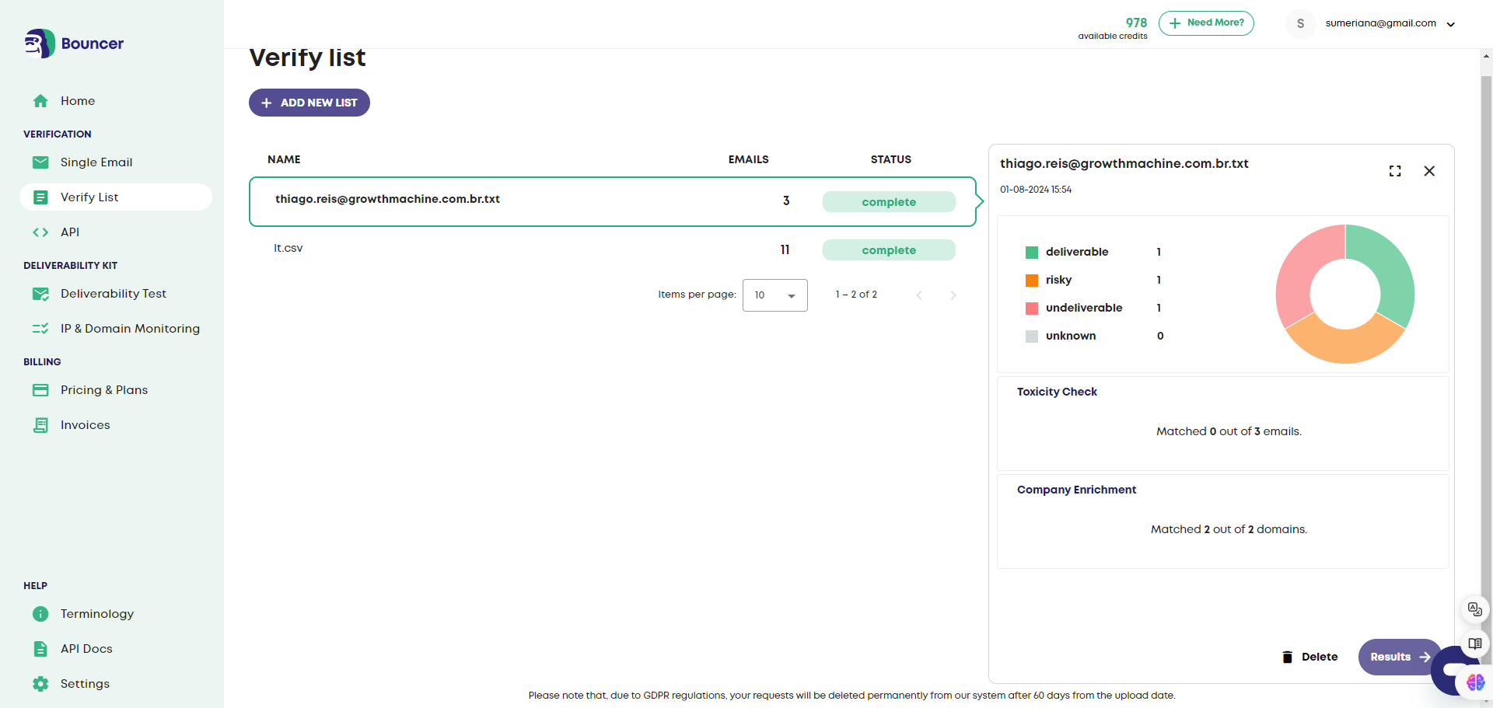The image size is (1493, 708).
Task: Click the Company Enrichment heading
Action: click(1076, 490)
